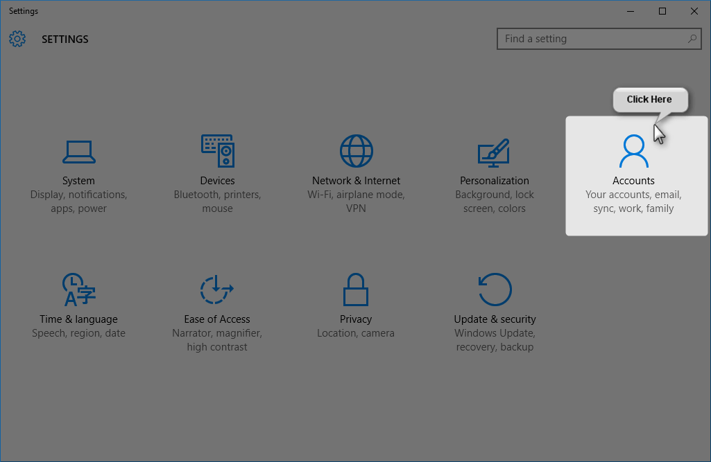This screenshot has width=711, height=462.
Task: Click the 'Wi-Fi, airplane mode, VPN' description
Action: click(356, 201)
